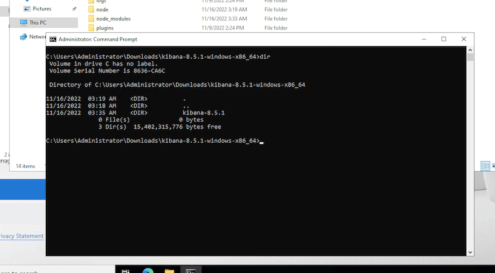495x273 pixels.
Task: Click the kibana-8.5.1 directory name in output
Action: (204, 113)
